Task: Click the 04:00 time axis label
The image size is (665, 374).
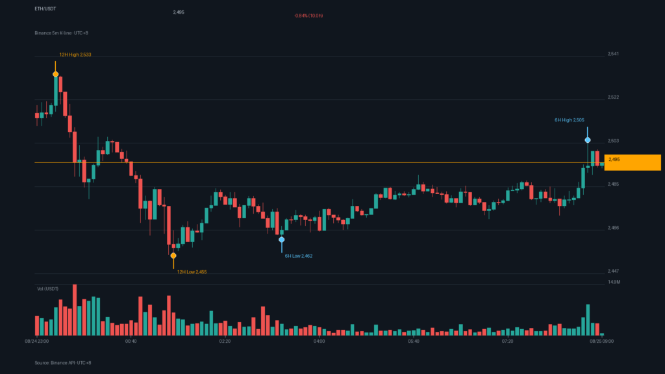Action: coord(320,341)
